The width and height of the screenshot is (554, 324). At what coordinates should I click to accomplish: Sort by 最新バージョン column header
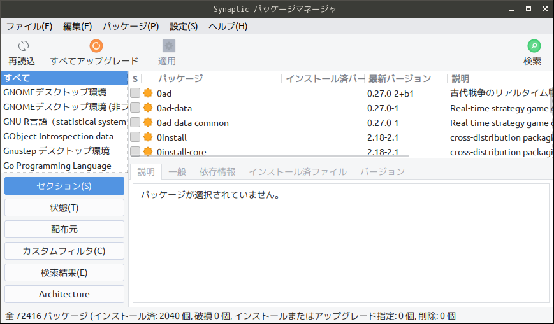pos(406,79)
